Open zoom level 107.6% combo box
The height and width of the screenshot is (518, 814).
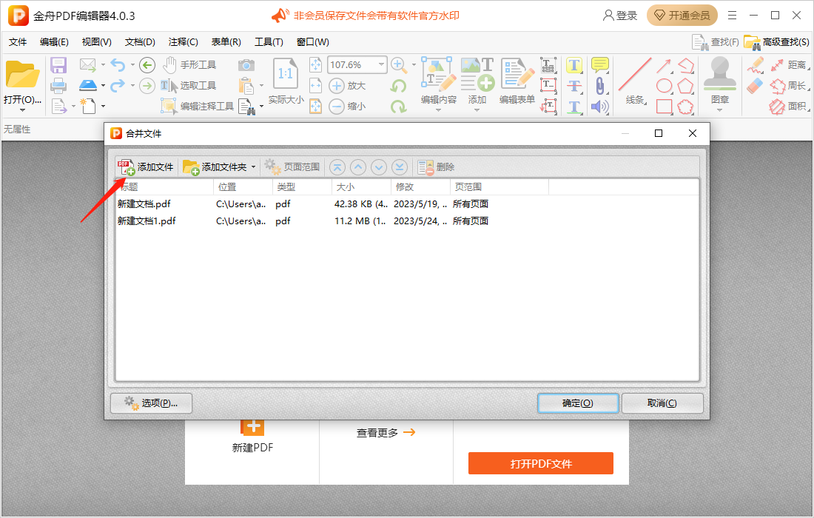(357, 65)
